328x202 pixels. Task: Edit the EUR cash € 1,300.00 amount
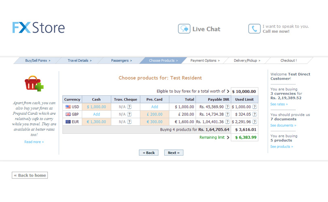point(96,122)
